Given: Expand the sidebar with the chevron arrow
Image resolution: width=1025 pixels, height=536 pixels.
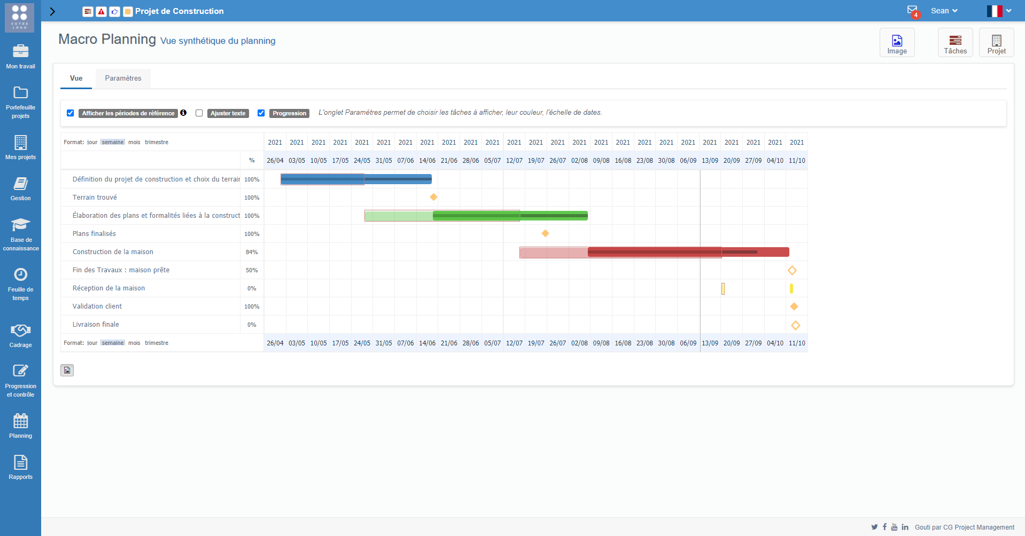Looking at the screenshot, I should click(52, 11).
